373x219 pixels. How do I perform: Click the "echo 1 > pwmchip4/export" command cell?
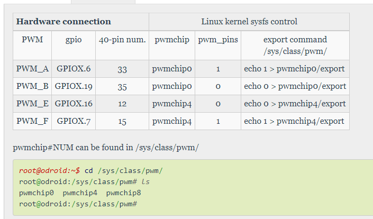pos(294,121)
